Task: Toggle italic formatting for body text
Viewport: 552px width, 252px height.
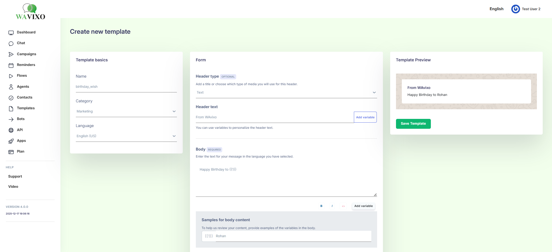Action: (332, 206)
